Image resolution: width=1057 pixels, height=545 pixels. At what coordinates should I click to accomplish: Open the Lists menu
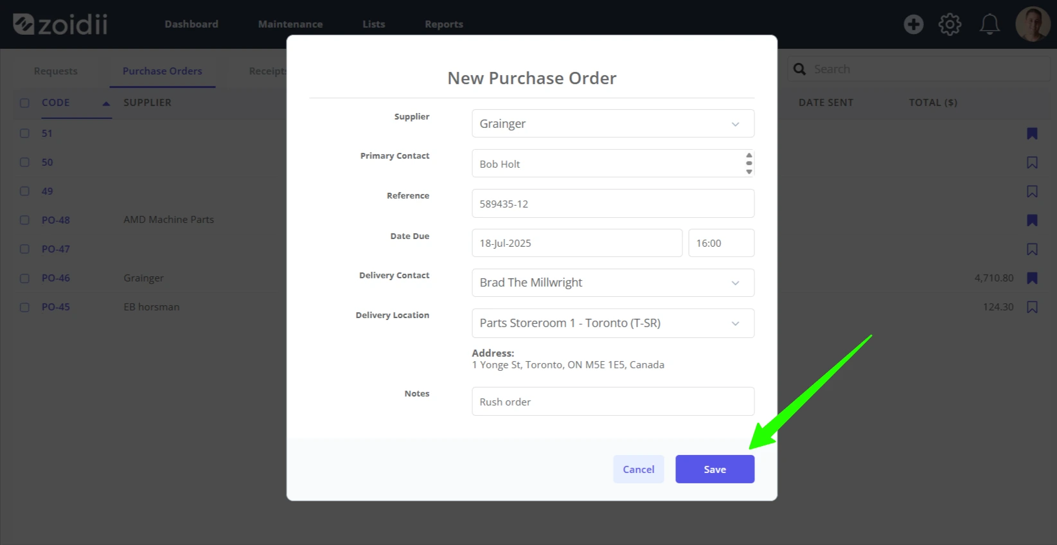point(373,24)
